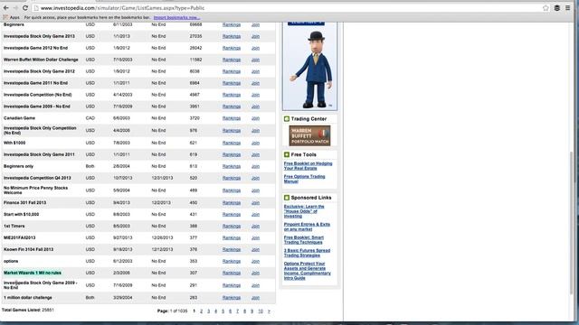Join the 1st Timers game
Viewport: 579px width, 325px height.
[x=255, y=227]
